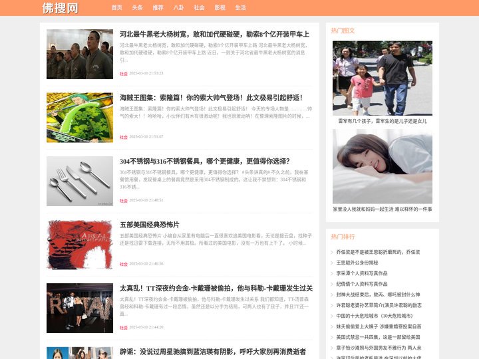Viewport: 479px width, 359px height.
Task: Open 辟谣：没说过周星驰 article headline
Action: pos(213,352)
